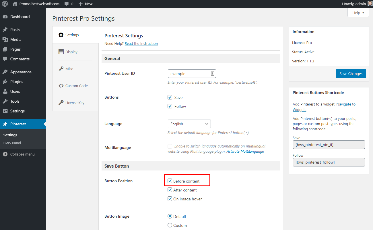The width and height of the screenshot is (373, 230).
Task: Click the Collapse menu label
Action: (x=22, y=154)
